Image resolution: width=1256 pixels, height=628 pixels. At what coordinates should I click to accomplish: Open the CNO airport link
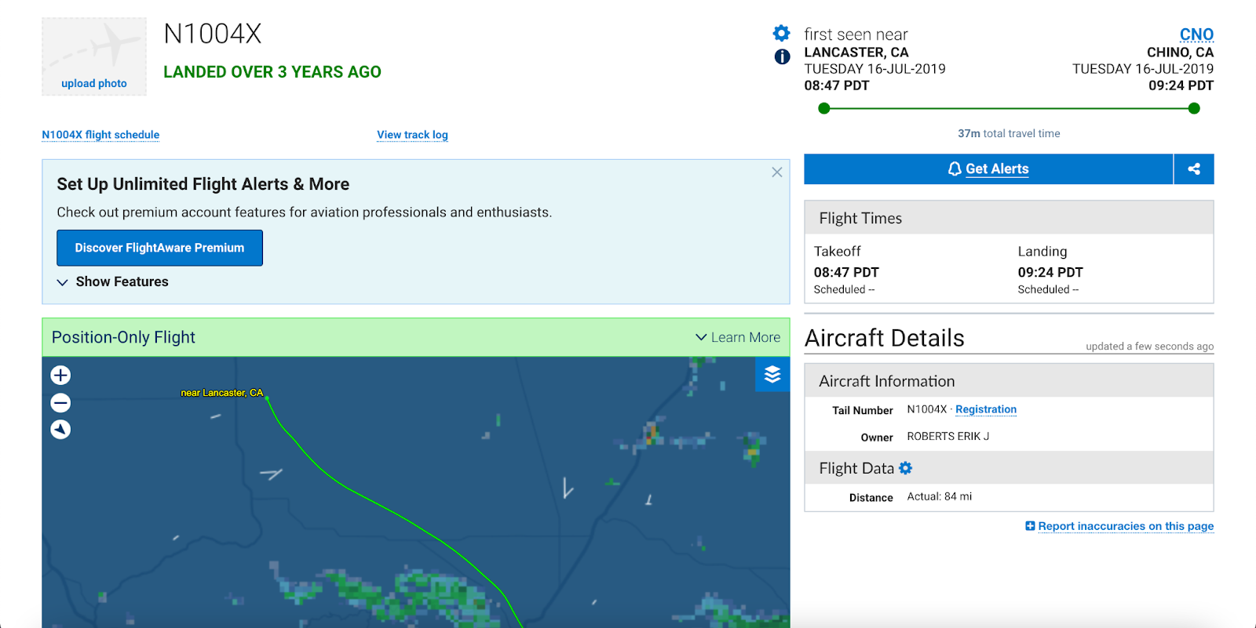(x=1196, y=34)
